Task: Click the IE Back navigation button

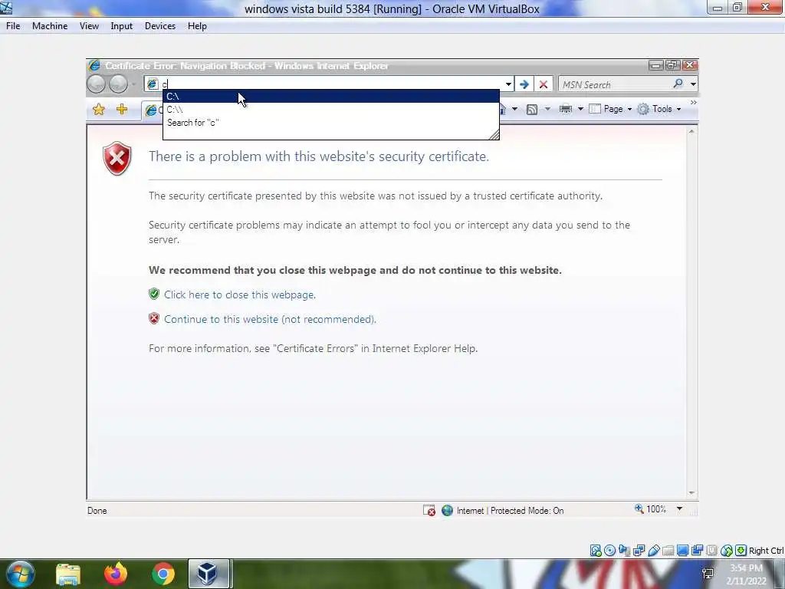Action: point(96,84)
